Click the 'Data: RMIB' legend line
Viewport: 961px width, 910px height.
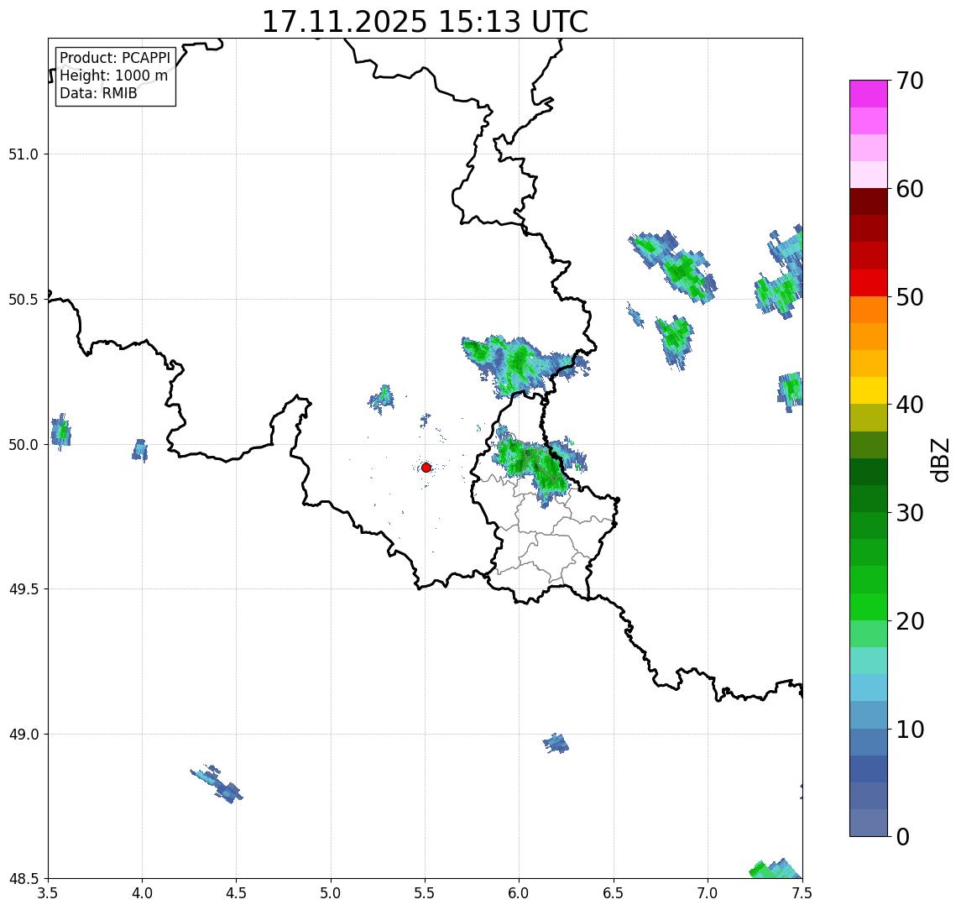[x=98, y=93]
